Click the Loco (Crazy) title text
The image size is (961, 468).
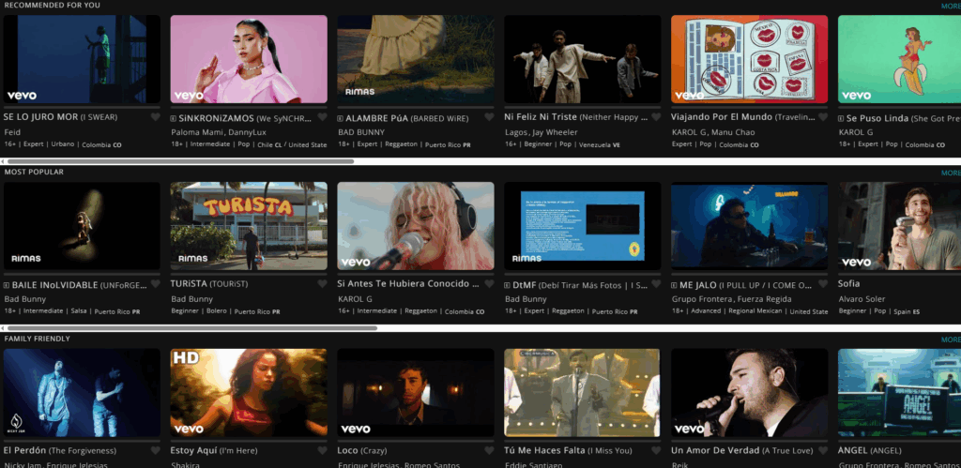pos(361,450)
